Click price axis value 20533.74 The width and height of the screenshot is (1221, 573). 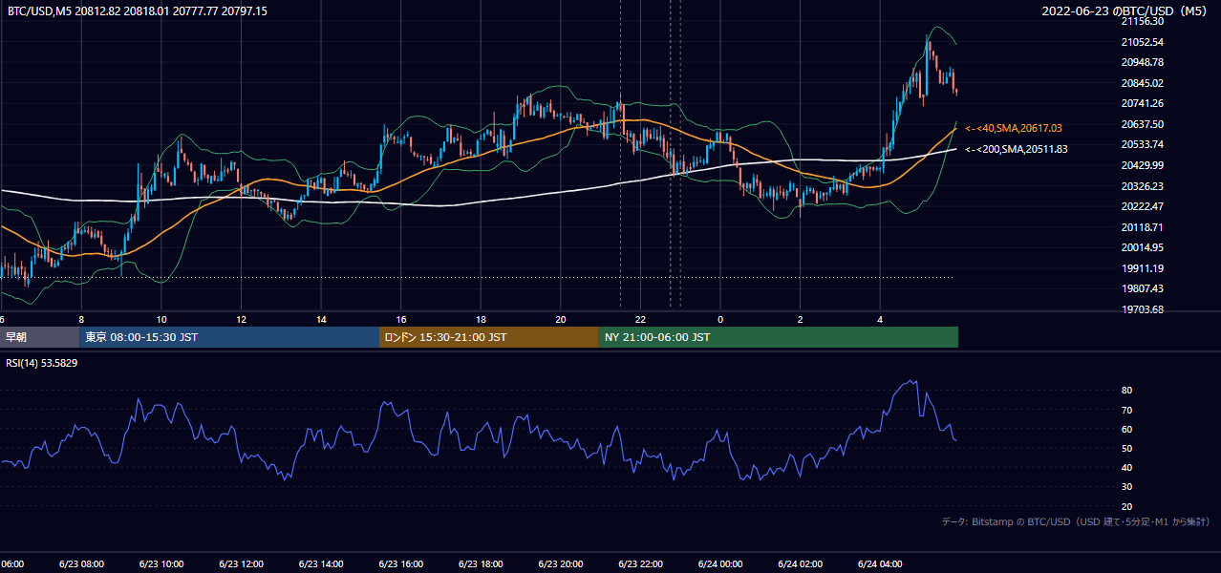1142,144
